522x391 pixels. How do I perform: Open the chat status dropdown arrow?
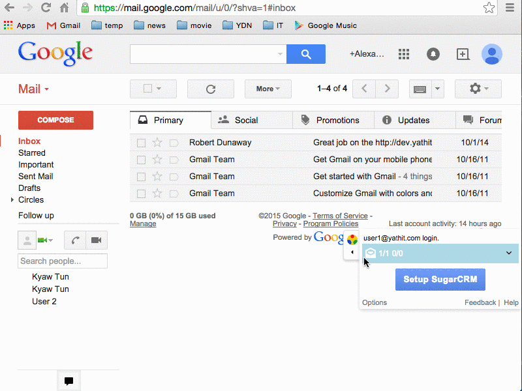[51, 240]
